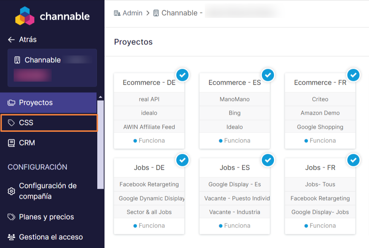369x248 pixels.
Task: Click 'Facebook Retargeting' in Jobs - FR
Action: [320, 198]
